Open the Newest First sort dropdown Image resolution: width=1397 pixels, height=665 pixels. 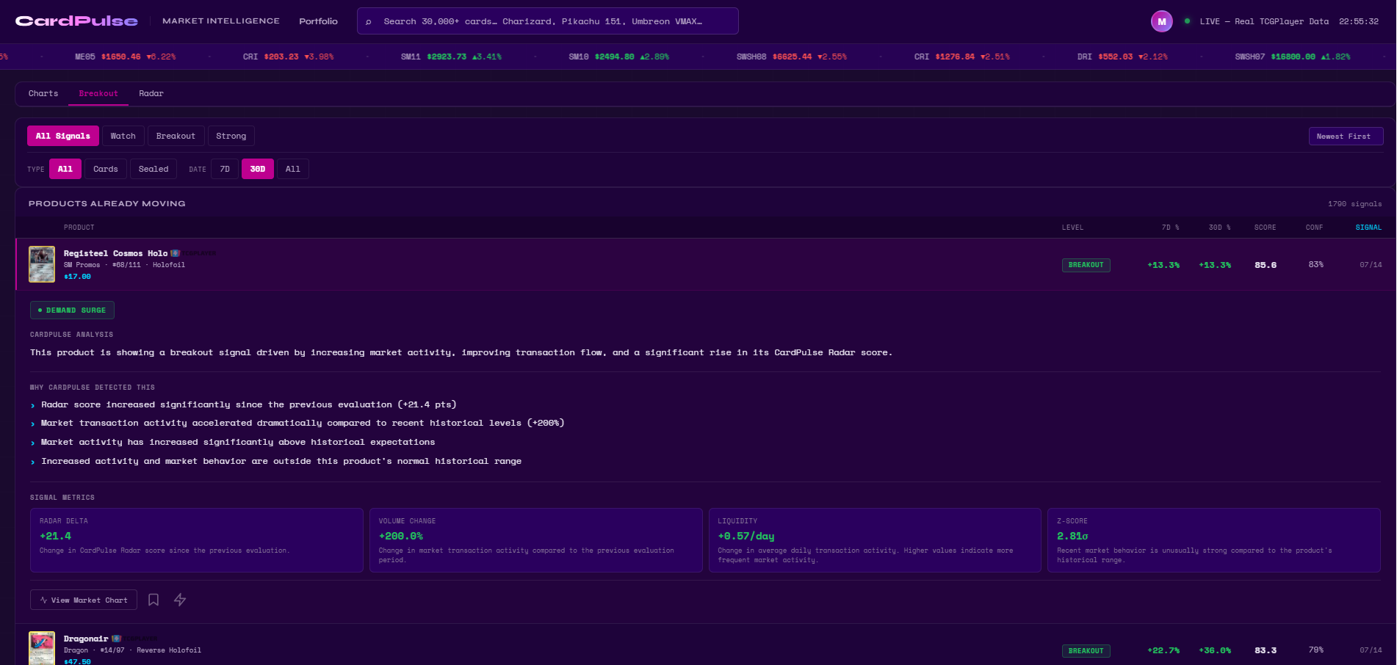point(1346,137)
